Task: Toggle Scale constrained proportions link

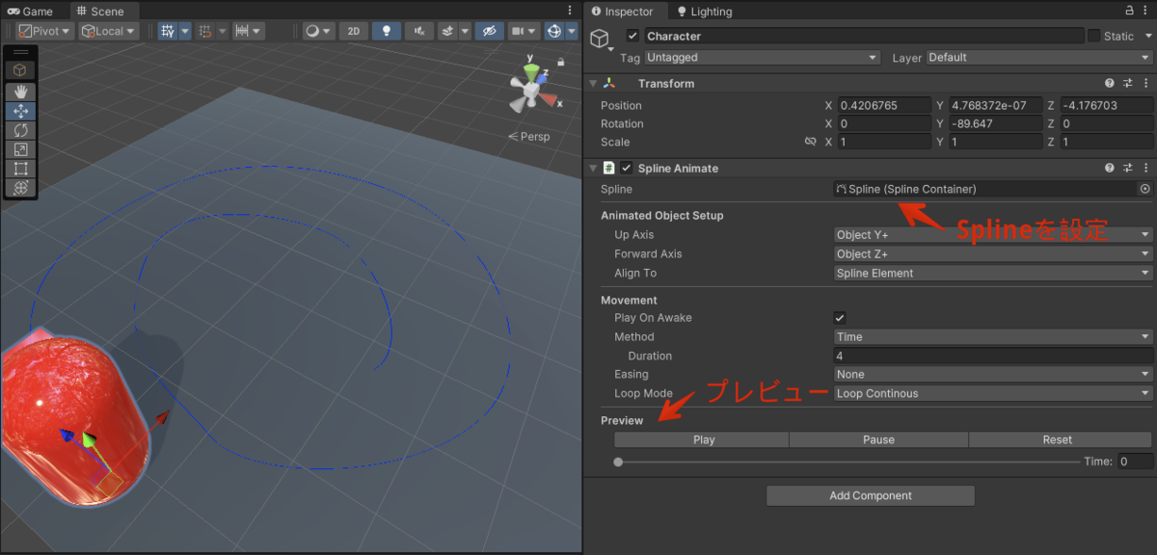Action: [811, 142]
